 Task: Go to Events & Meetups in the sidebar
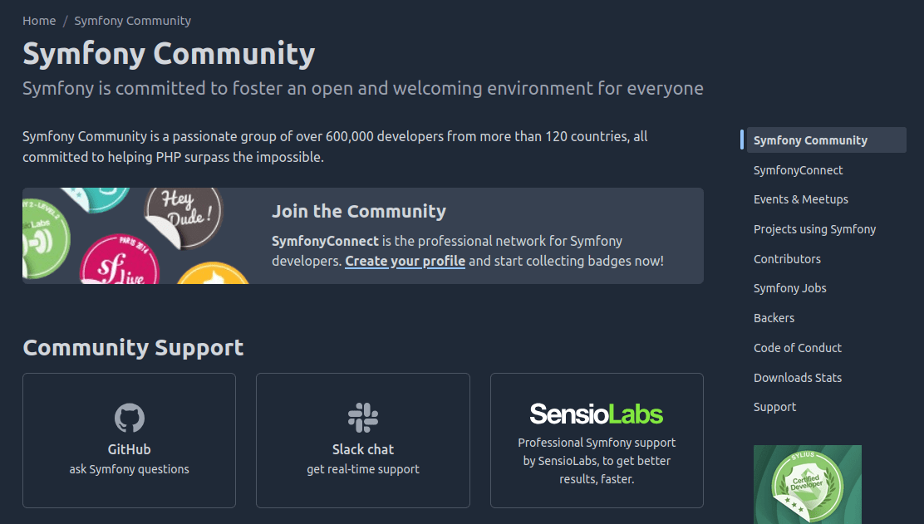point(801,199)
